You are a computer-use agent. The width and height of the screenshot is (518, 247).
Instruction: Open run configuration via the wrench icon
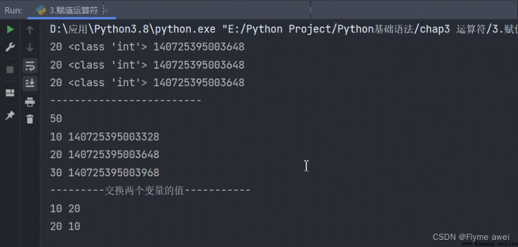pyautogui.click(x=10, y=47)
